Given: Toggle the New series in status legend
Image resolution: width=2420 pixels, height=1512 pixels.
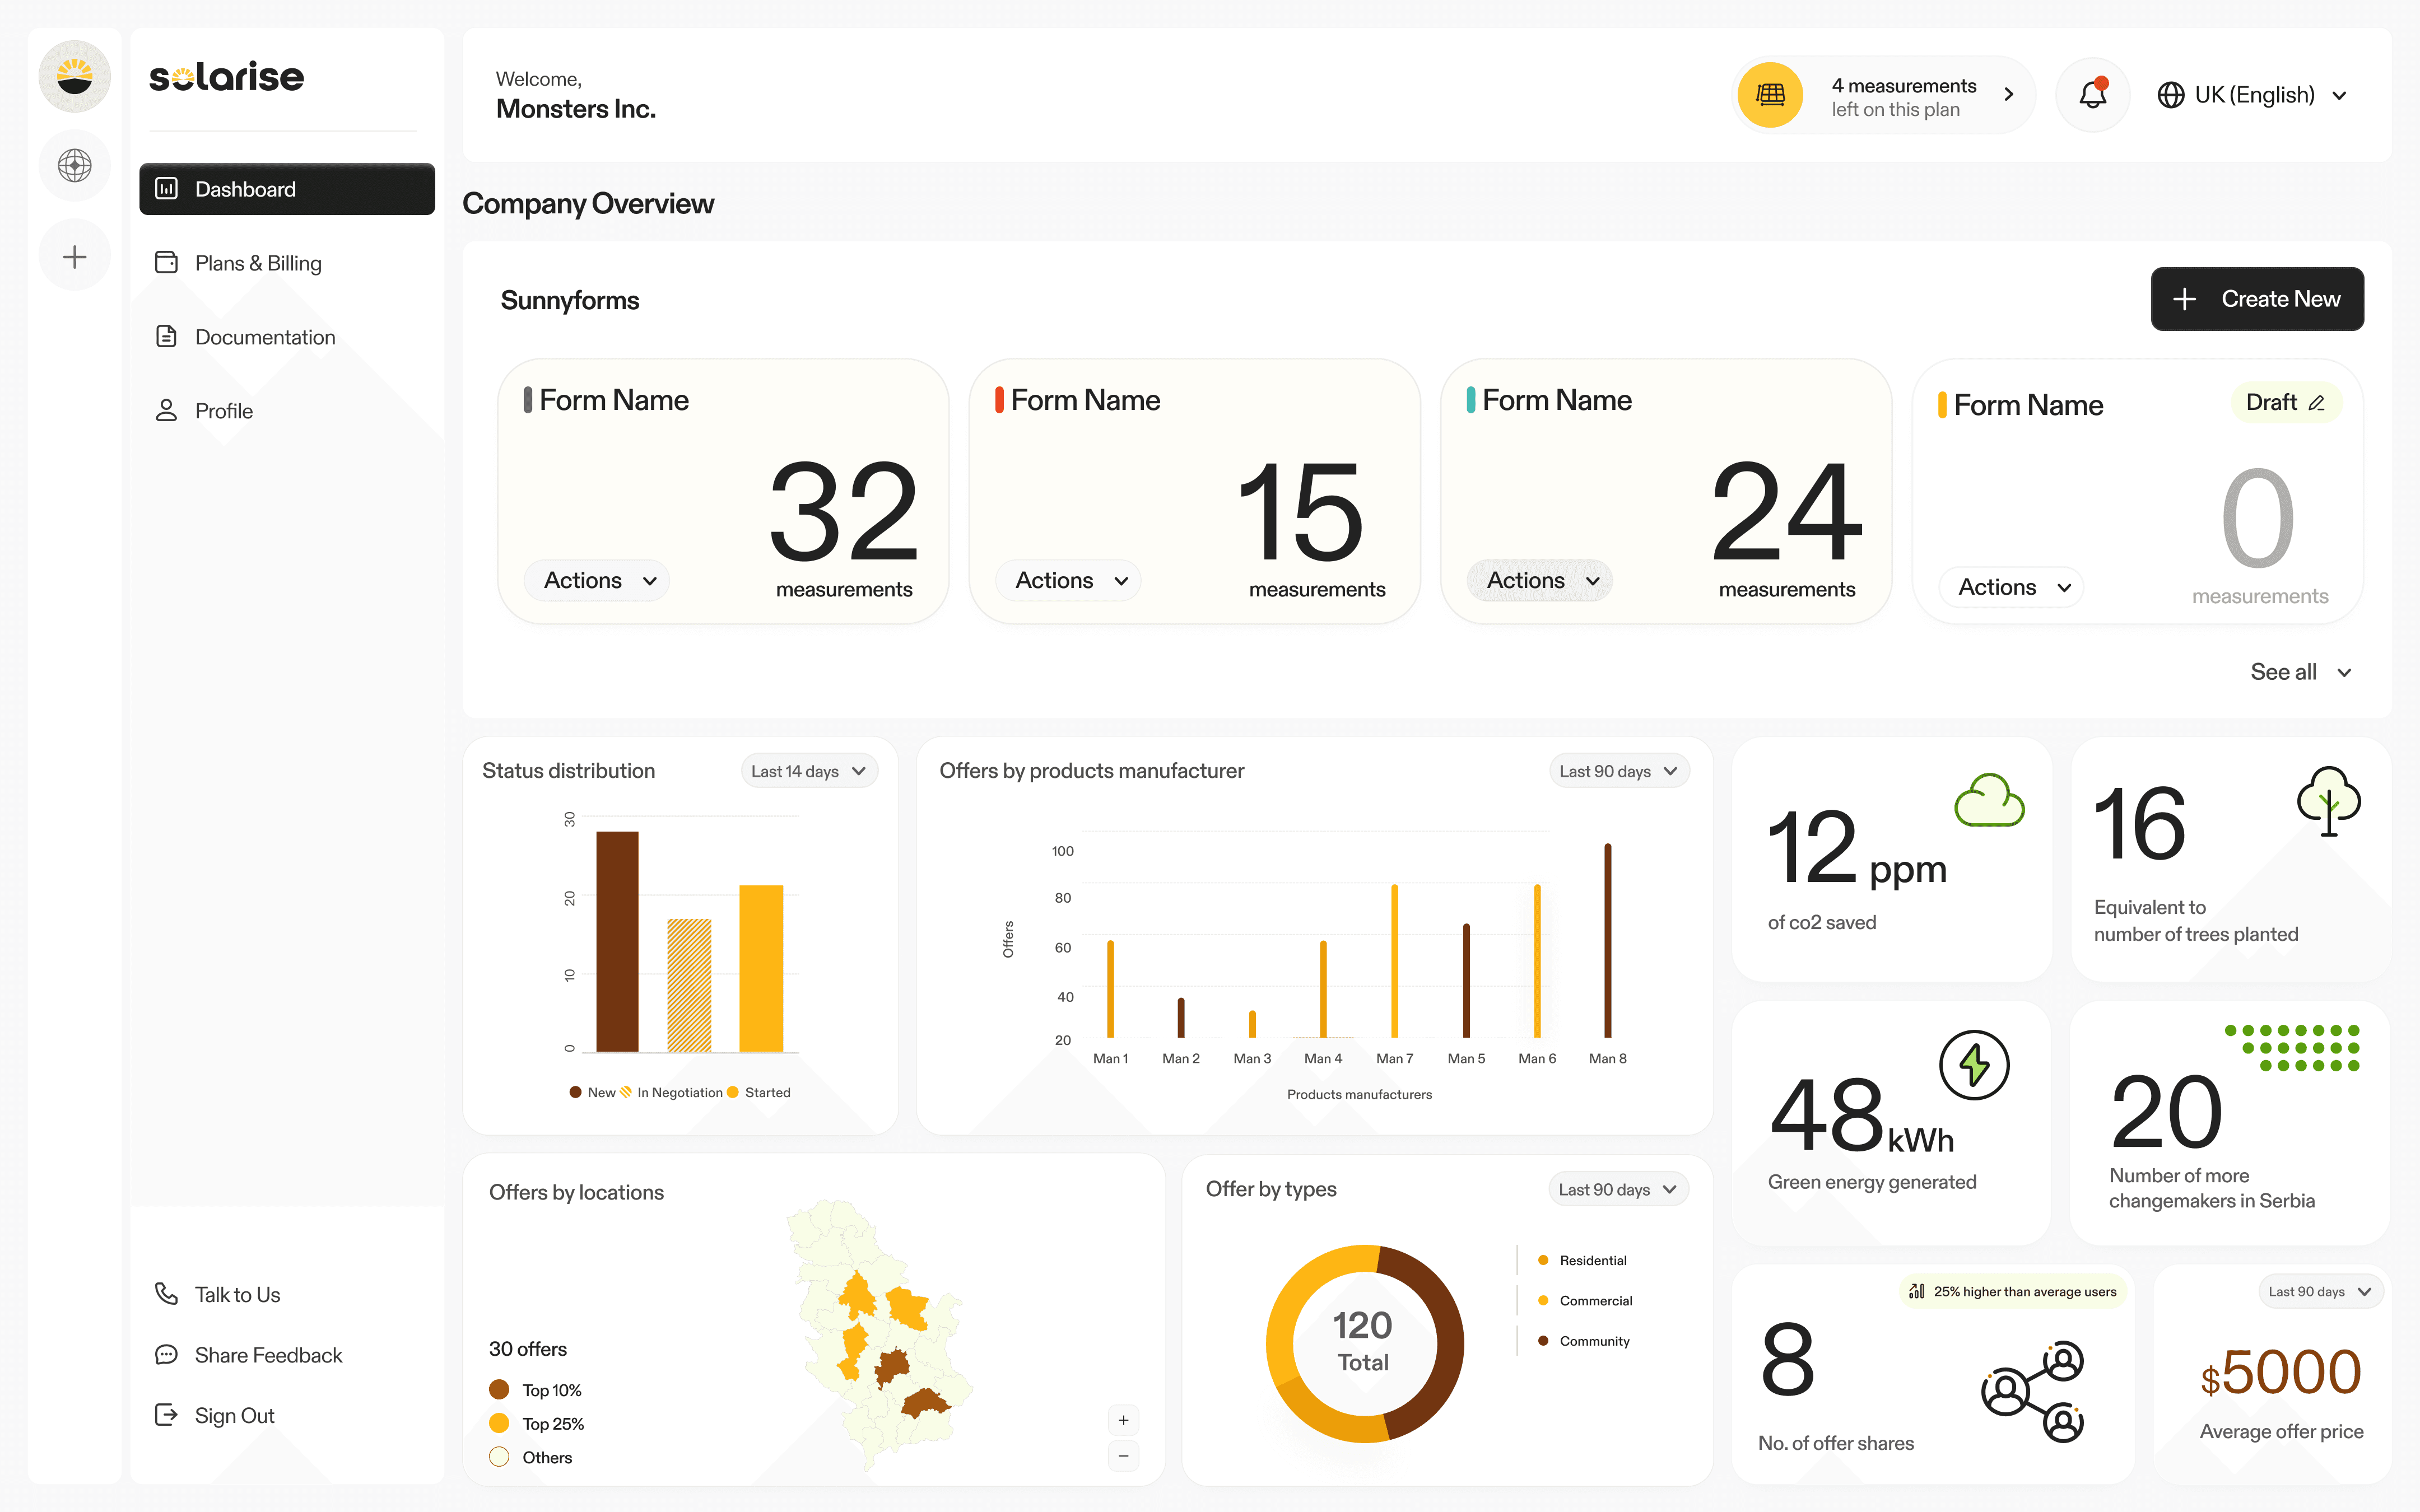Looking at the screenshot, I should [592, 1092].
